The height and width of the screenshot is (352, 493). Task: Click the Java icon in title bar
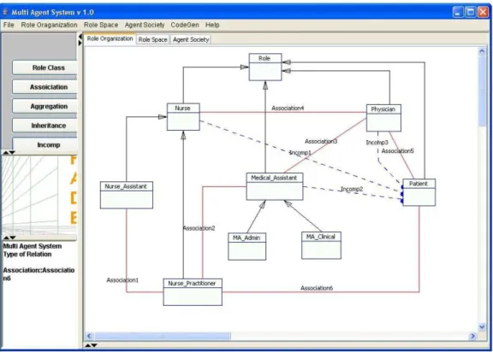[x=5, y=12]
